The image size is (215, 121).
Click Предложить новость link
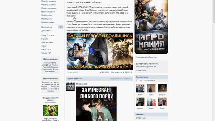tap(121, 79)
